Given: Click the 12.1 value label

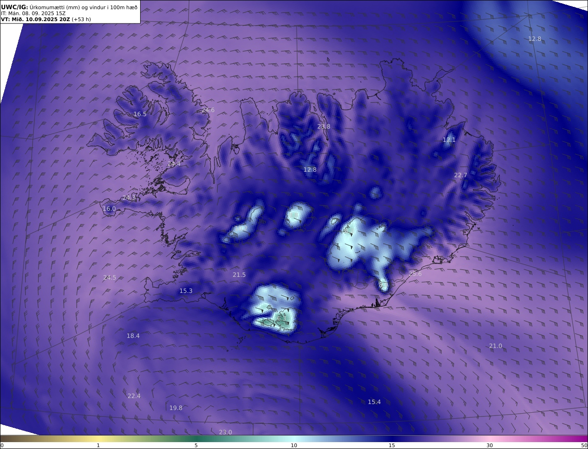Looking at the screenshot, I should coord(449,140).
